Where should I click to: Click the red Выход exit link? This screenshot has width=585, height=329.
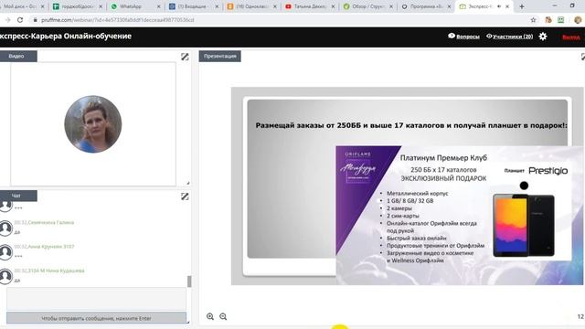570,37
